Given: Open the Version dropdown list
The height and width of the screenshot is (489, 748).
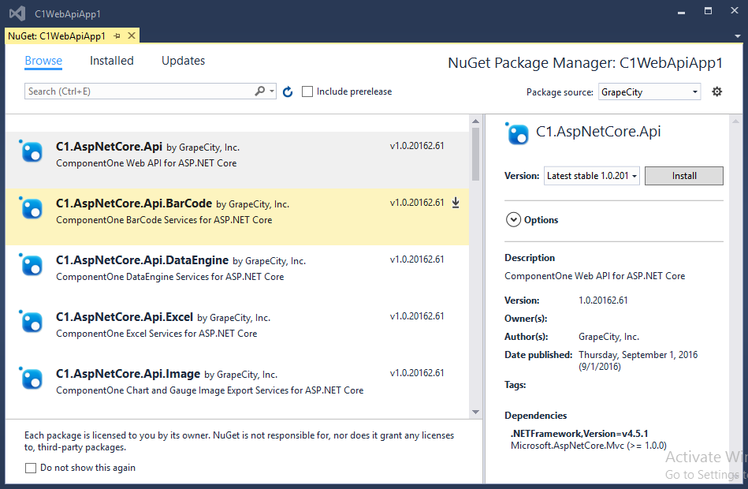Looking at the screenshot, I should pyautogui.click(x=591, y=176).
